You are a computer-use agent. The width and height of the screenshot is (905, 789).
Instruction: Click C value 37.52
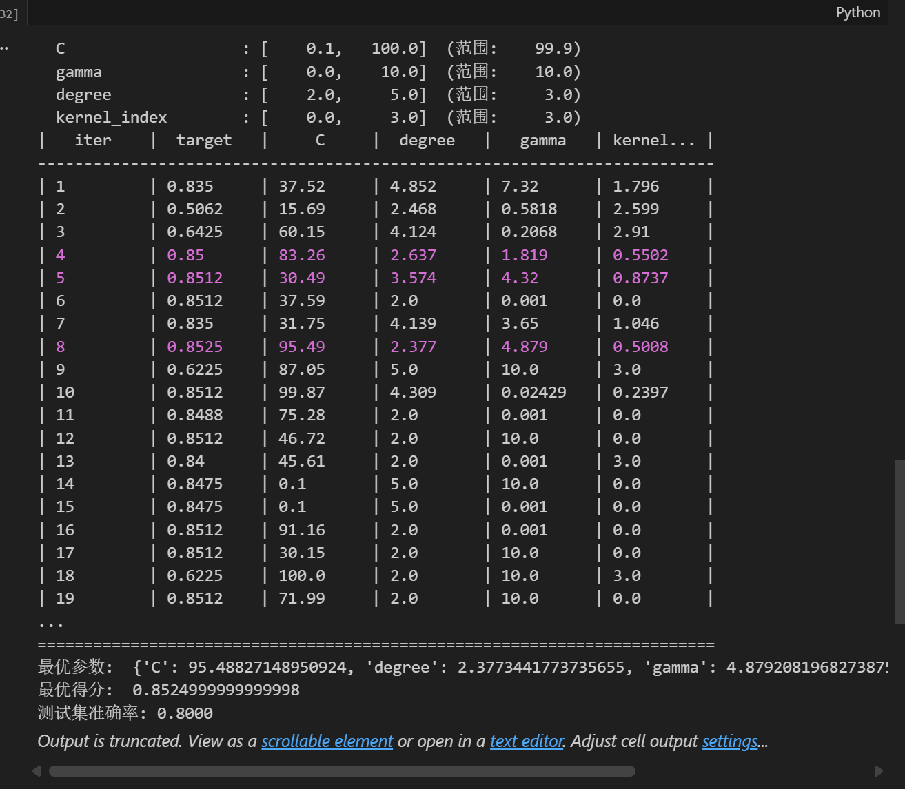click(302, 187)
